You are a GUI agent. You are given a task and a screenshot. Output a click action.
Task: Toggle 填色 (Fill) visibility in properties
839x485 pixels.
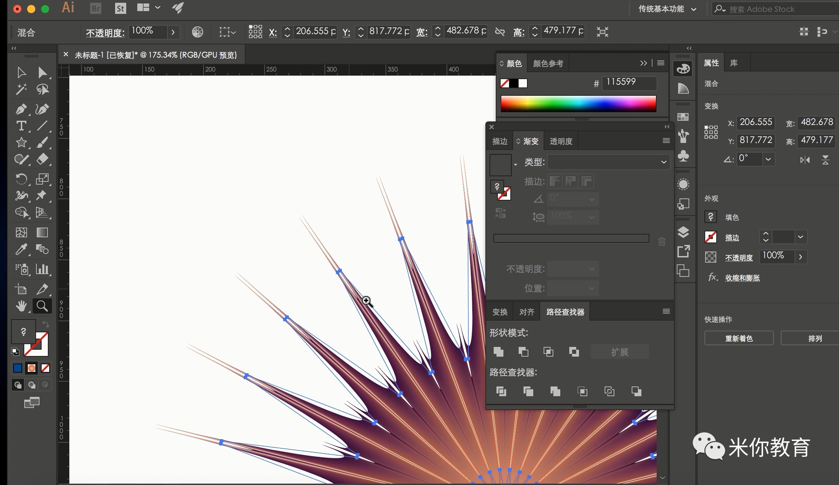coord(710,216)
